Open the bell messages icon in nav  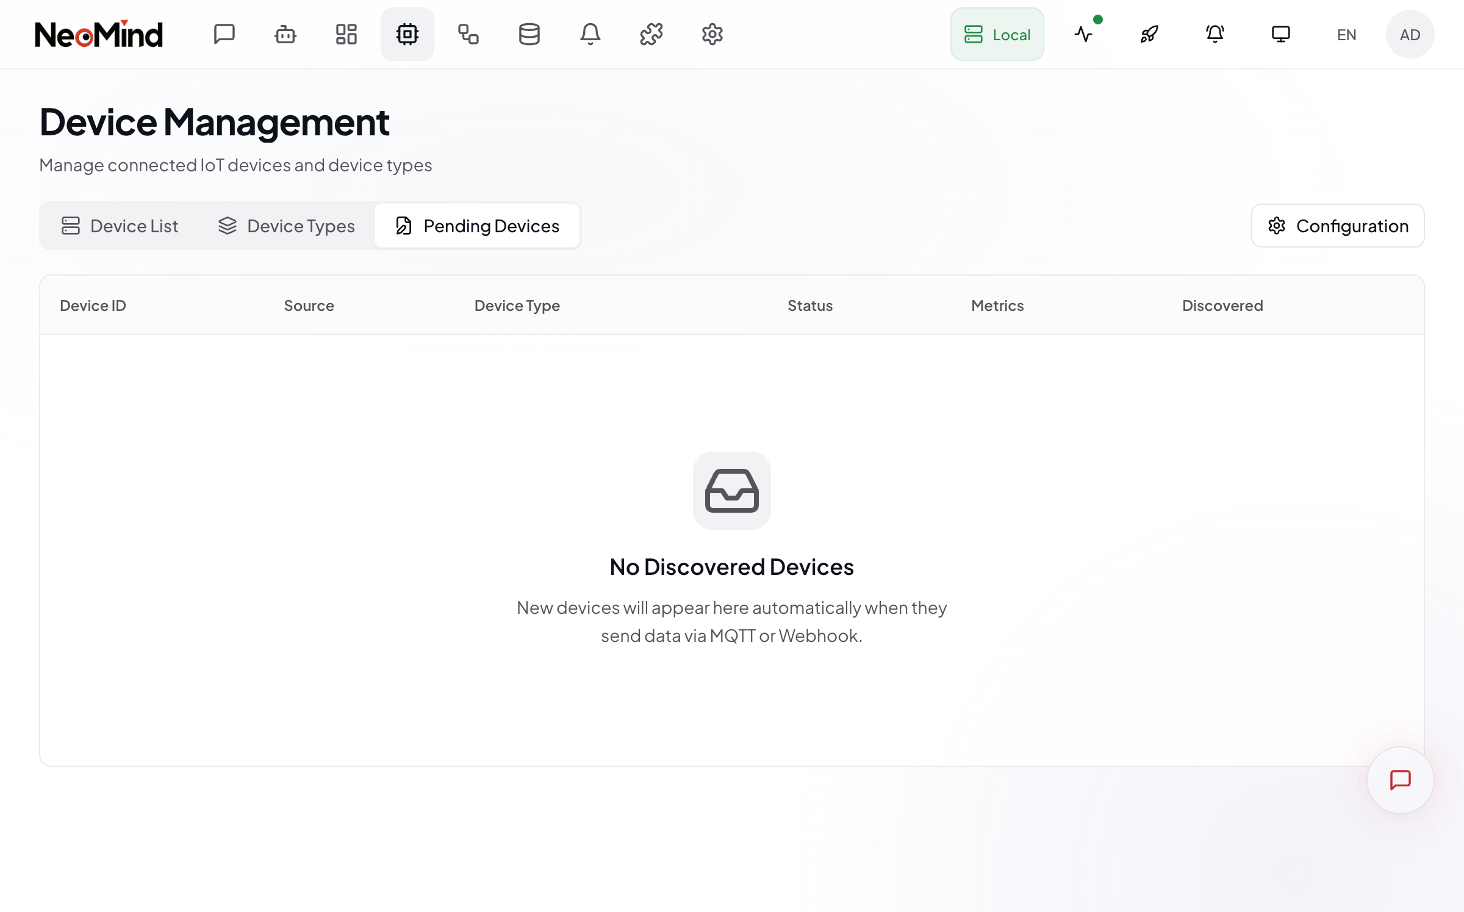pyautogui.click(x=590, y=34)
